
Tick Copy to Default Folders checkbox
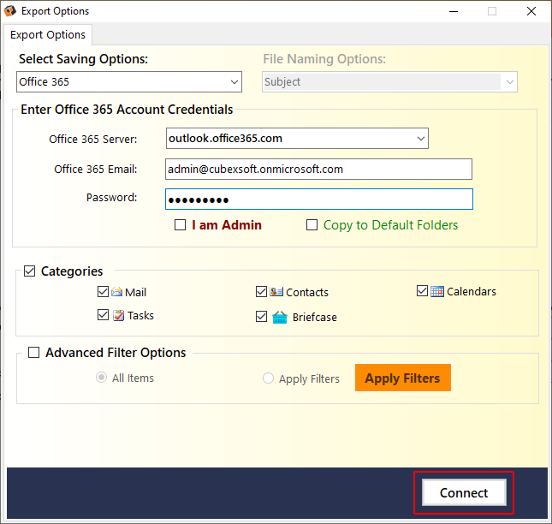click(x=312, y=225)
